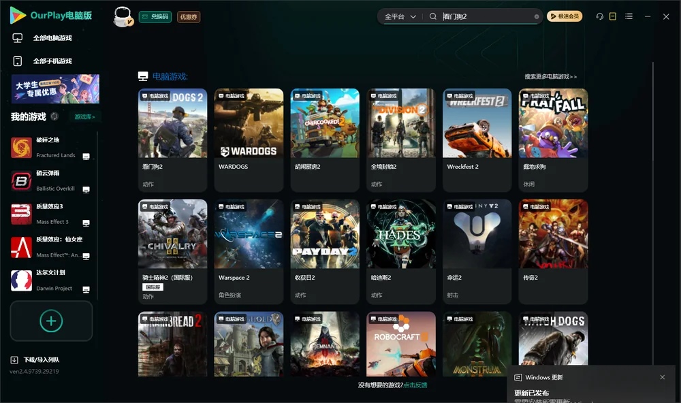Open the Warspace 2 game card

click(249, 251)
